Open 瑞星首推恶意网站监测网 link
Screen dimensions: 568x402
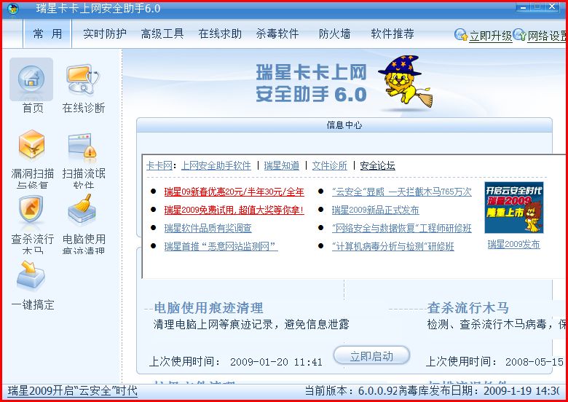(221, 247)
